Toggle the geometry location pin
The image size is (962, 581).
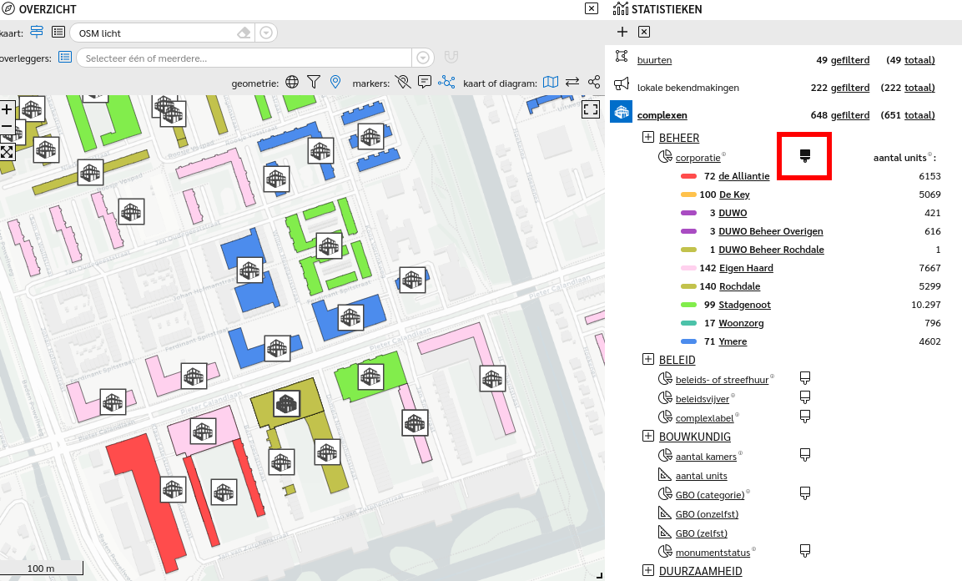point(335,82)
